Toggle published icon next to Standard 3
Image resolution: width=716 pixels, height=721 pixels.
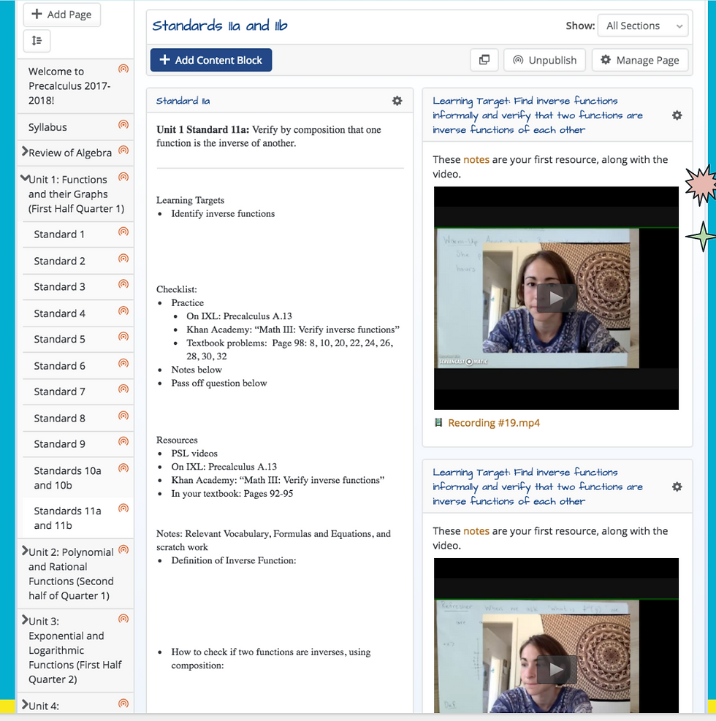(x=123, y=284)
